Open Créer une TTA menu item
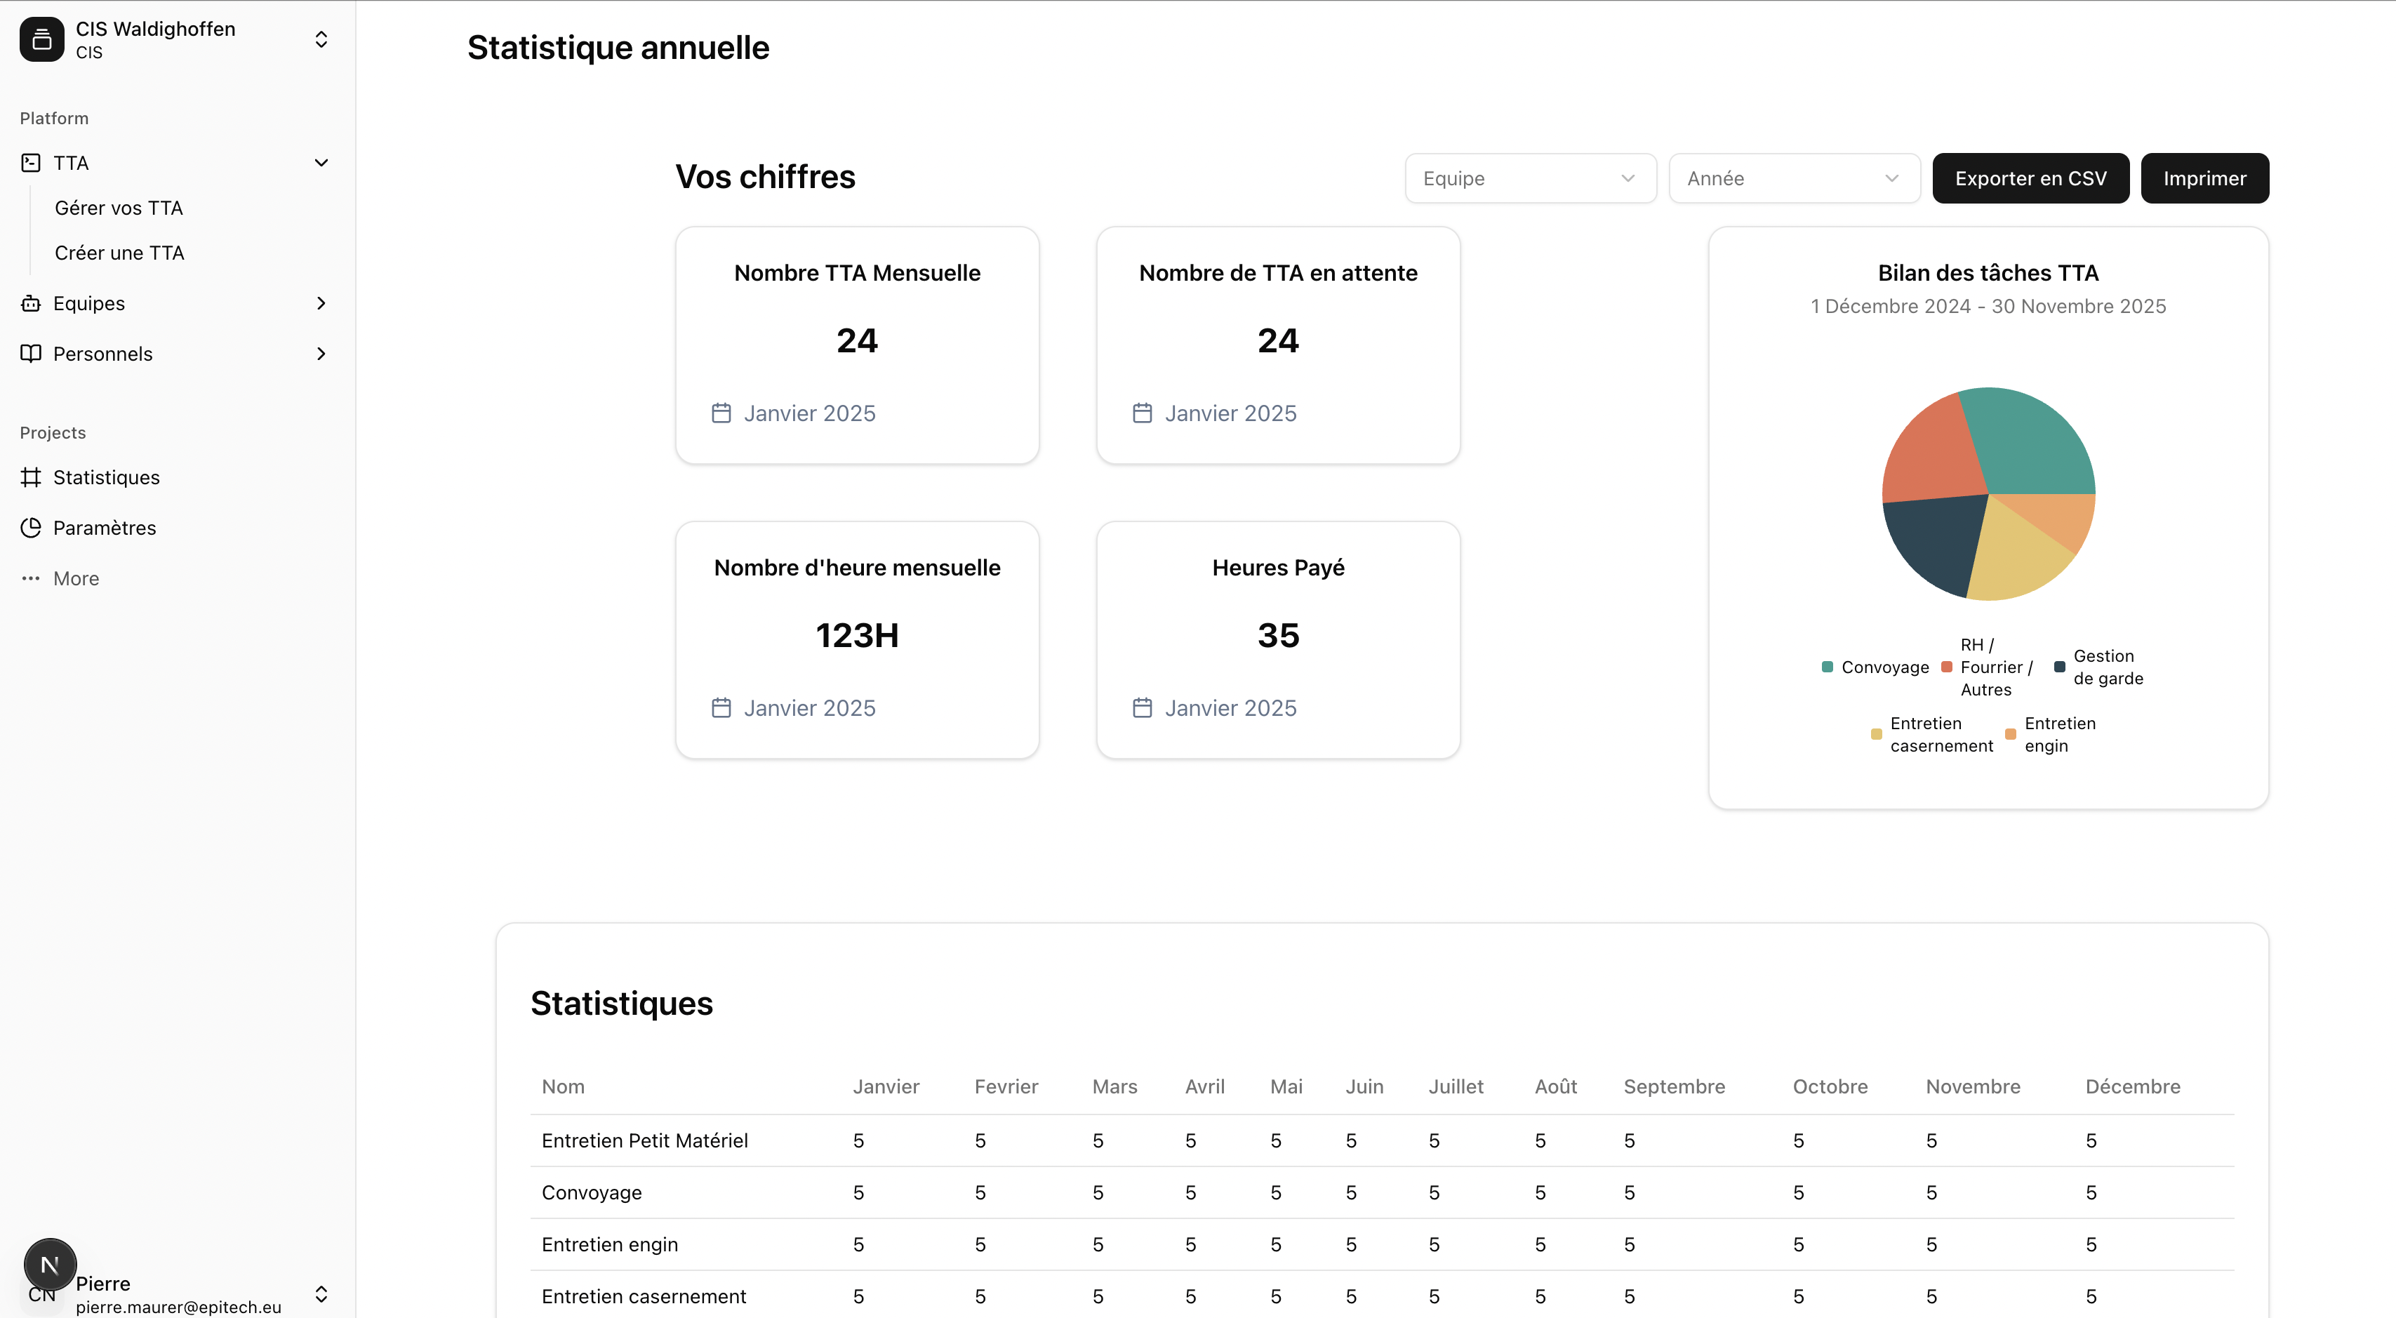This screenshot has width=2396, height=1318. [119, 253]
